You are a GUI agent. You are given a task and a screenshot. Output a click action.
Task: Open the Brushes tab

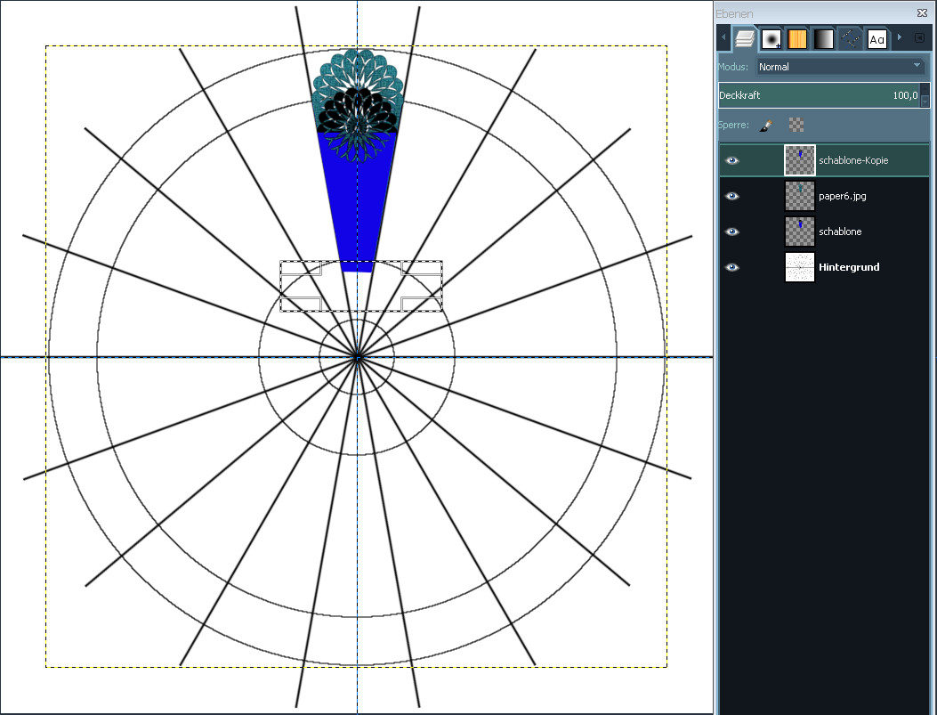pyautogui.click(x=771, y=38)
